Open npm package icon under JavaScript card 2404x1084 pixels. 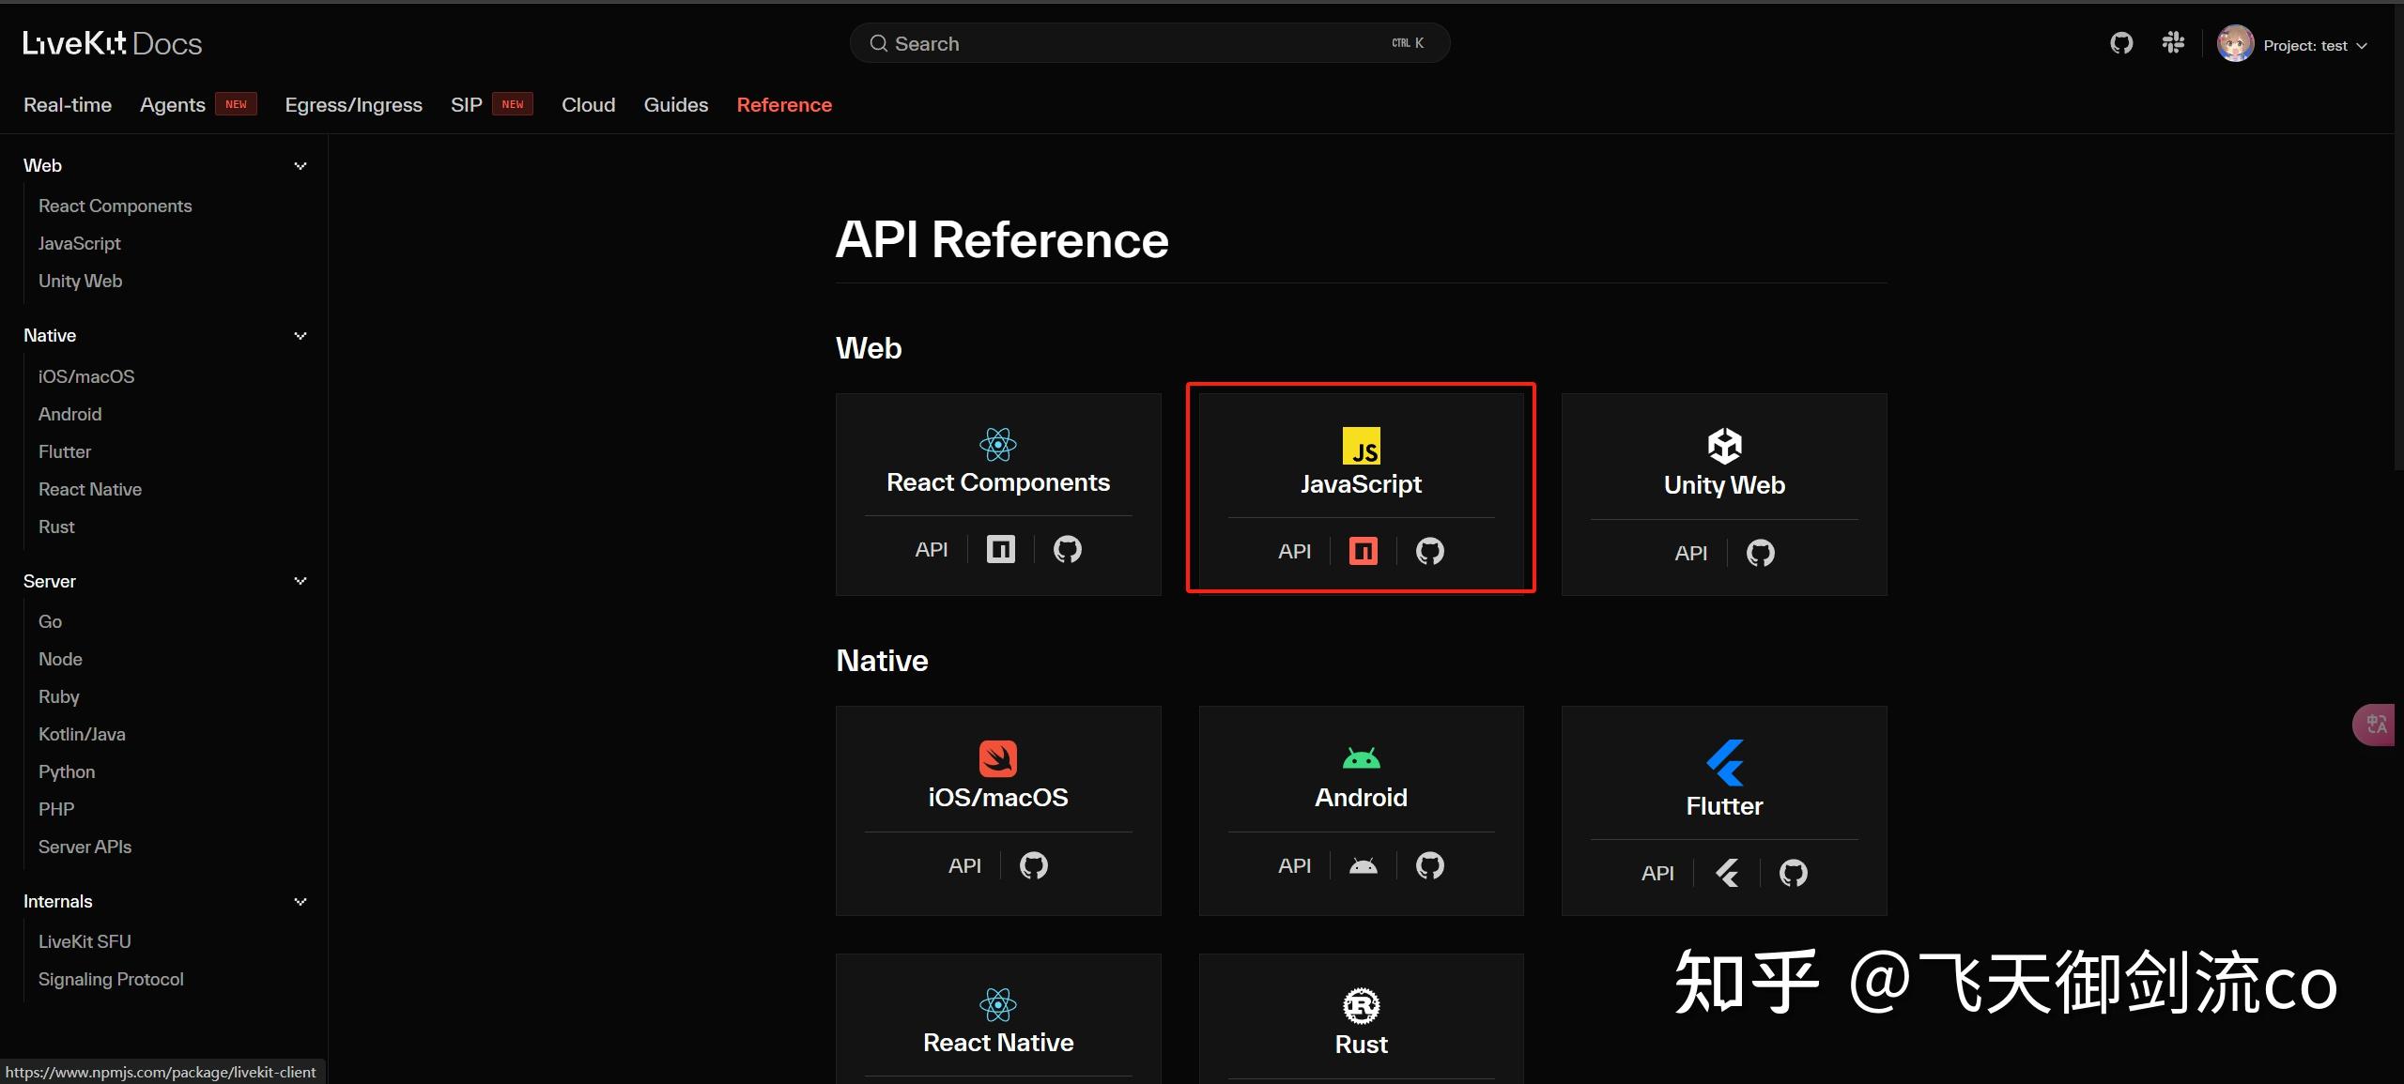1363,551
